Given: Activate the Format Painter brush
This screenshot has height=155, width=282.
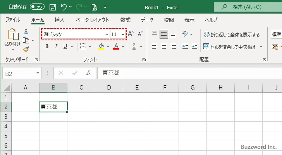Looking at the screenshot, I should point(26,49).
